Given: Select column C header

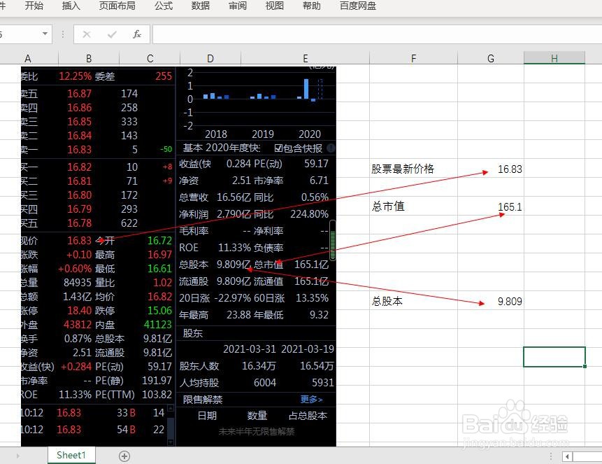Looking at the screenshot, I should 150,58.
